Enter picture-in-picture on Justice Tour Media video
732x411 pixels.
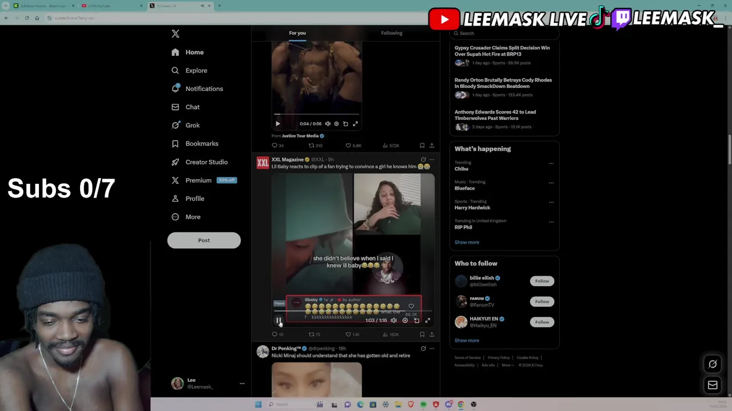[345, 123]
